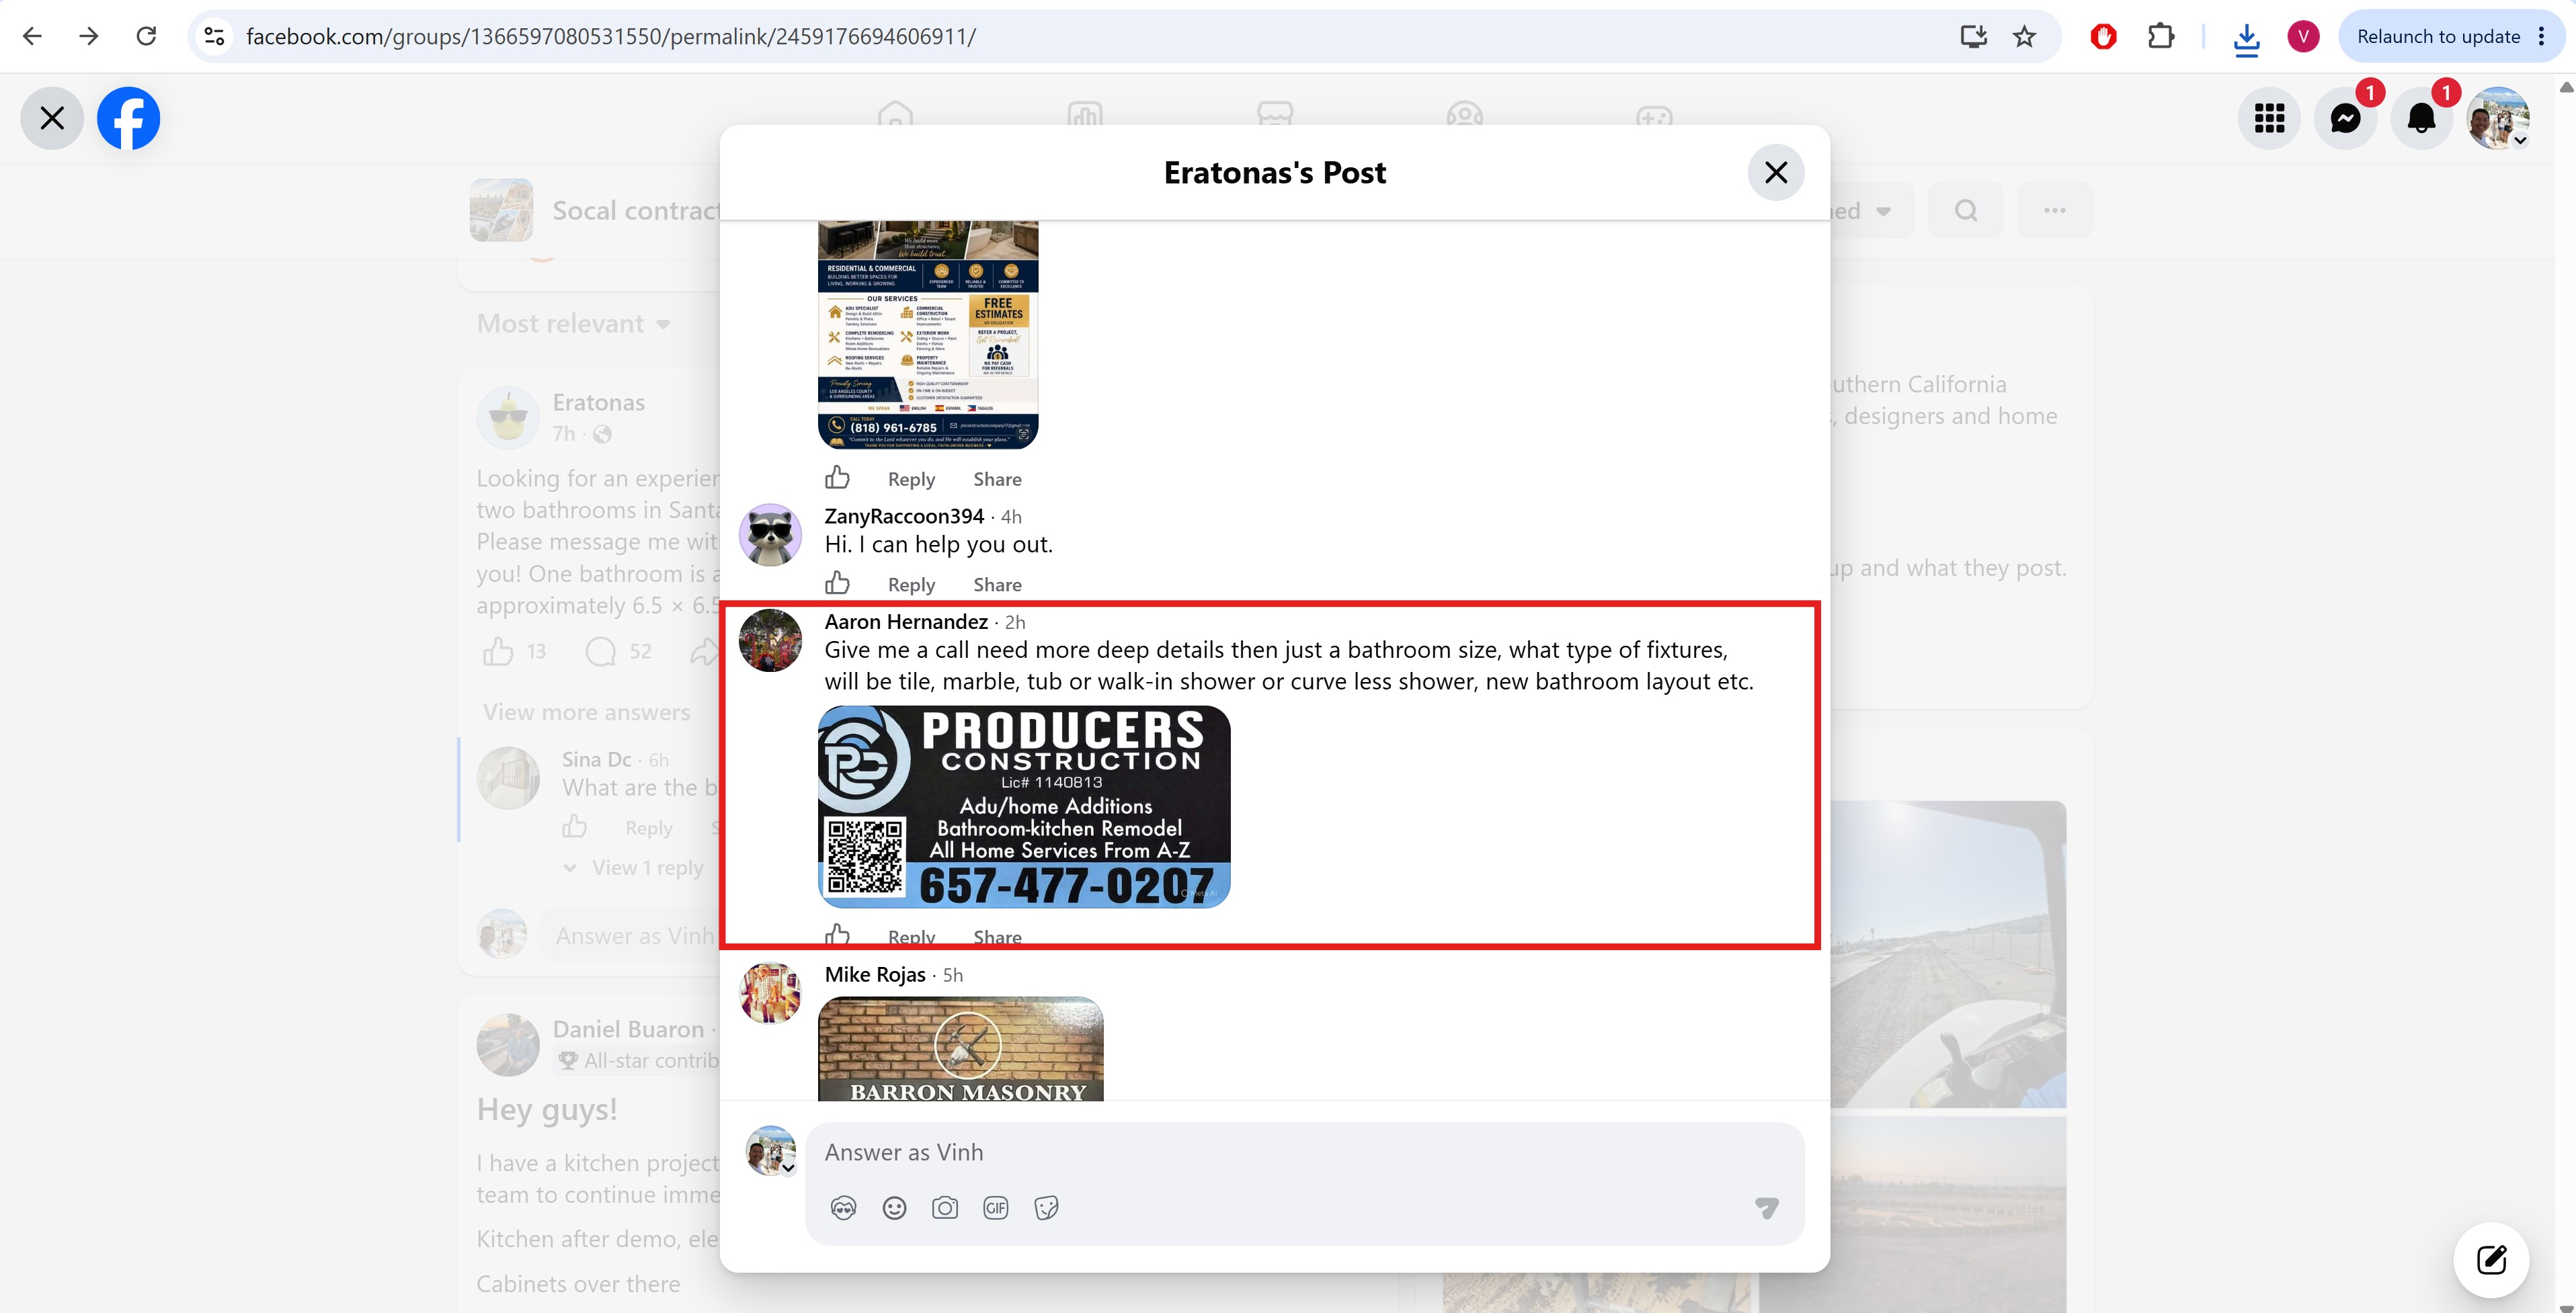Click Aaron Hernandez's avatar

(x=770, y=640)
